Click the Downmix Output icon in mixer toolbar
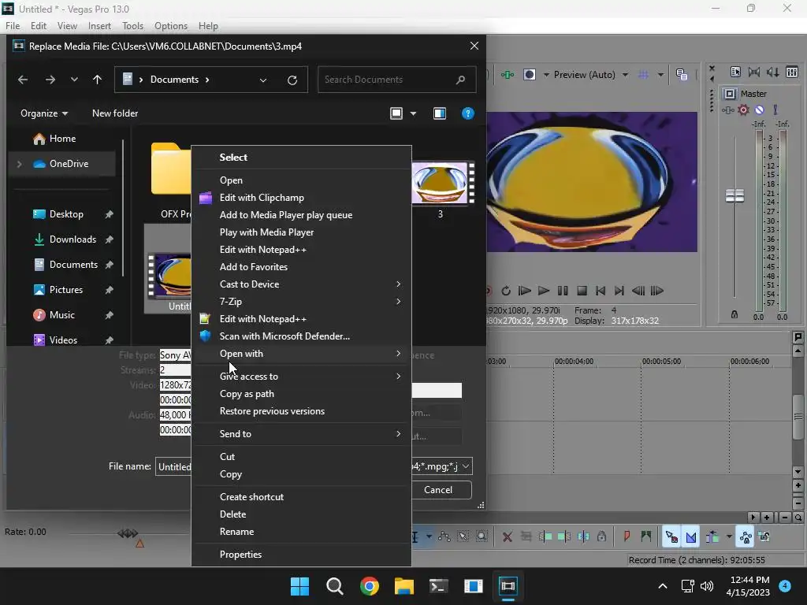The image size is (807, 605). 754,72
